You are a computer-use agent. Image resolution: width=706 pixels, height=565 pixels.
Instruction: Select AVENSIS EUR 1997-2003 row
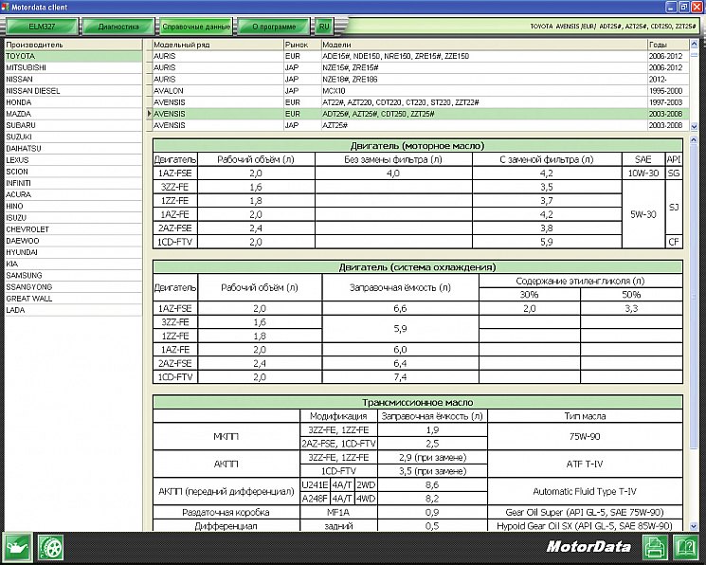[x=418, y=102]
